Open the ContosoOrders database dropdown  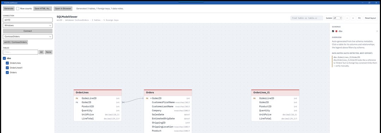coord(28,37)
